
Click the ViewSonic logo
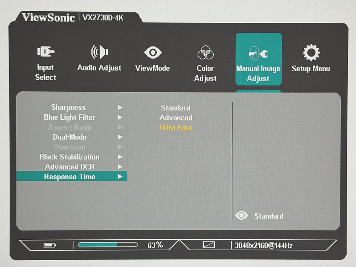pos(48,18)
